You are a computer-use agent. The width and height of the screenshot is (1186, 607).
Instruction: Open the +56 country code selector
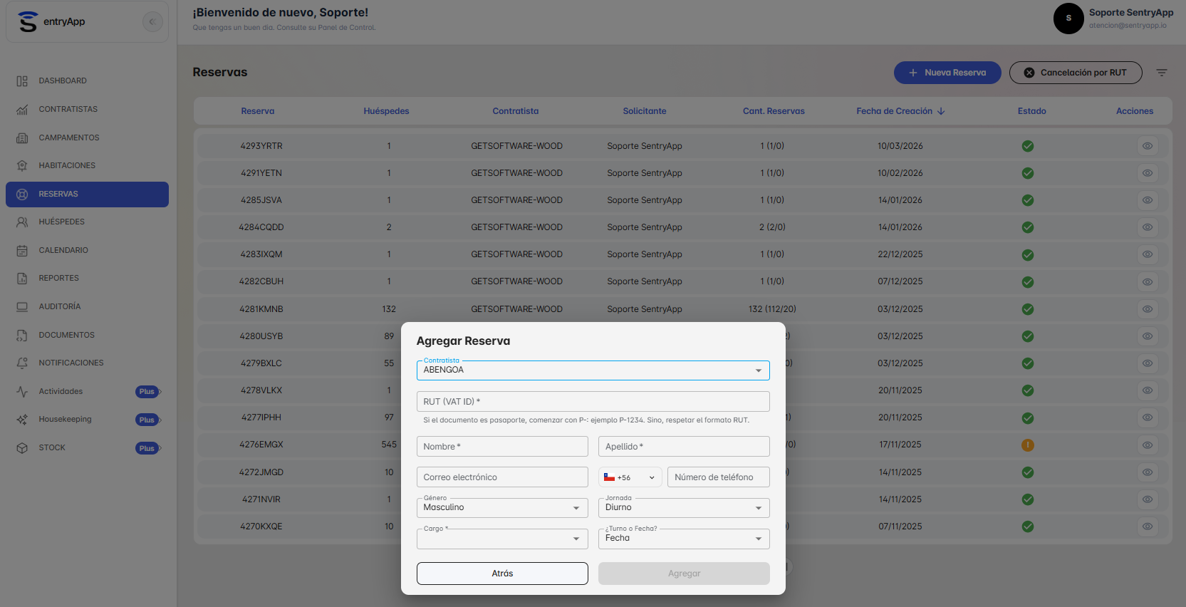tap(630, 477)
